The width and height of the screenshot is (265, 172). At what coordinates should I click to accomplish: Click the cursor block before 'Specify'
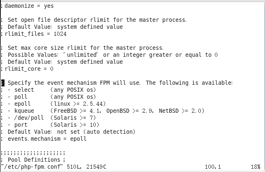click(x=3, y=83)
